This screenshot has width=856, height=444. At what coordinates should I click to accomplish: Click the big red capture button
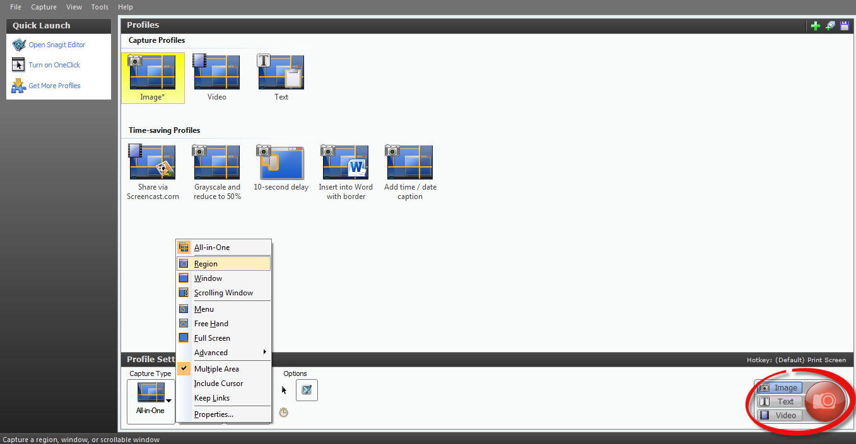[x=824, y=401]
